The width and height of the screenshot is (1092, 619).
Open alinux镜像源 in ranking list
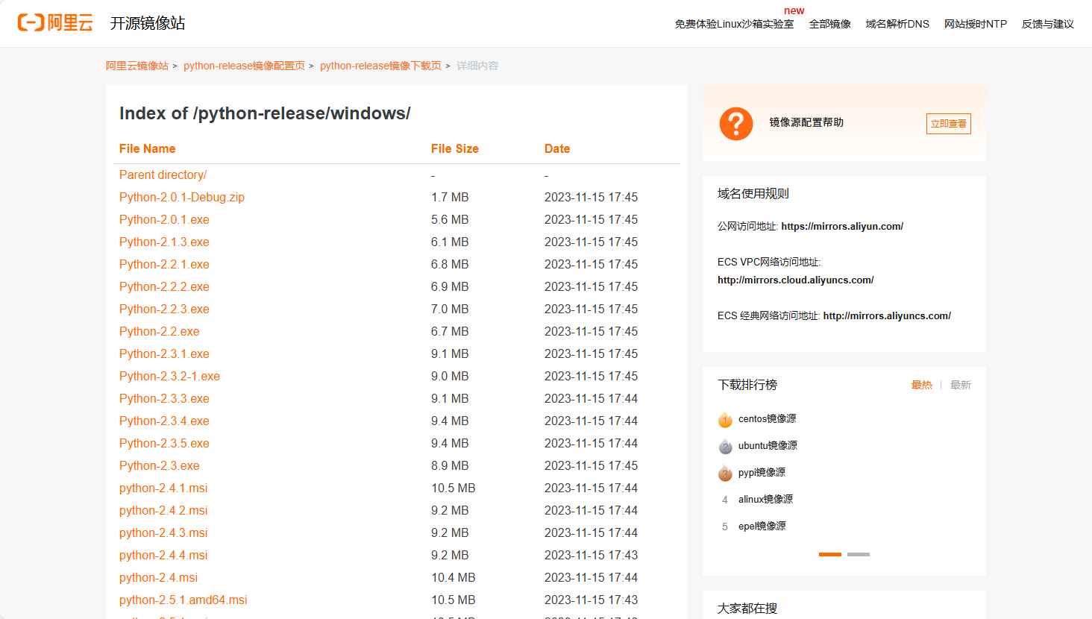pyautogui.click(x=765, y=500)
